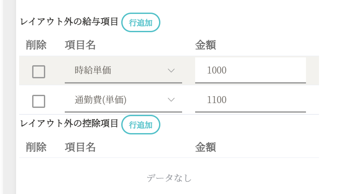Screen dimensions: 339x194
Task: Click the chevron arrow in 時給単価 field
Action: (x=171, y=70)
